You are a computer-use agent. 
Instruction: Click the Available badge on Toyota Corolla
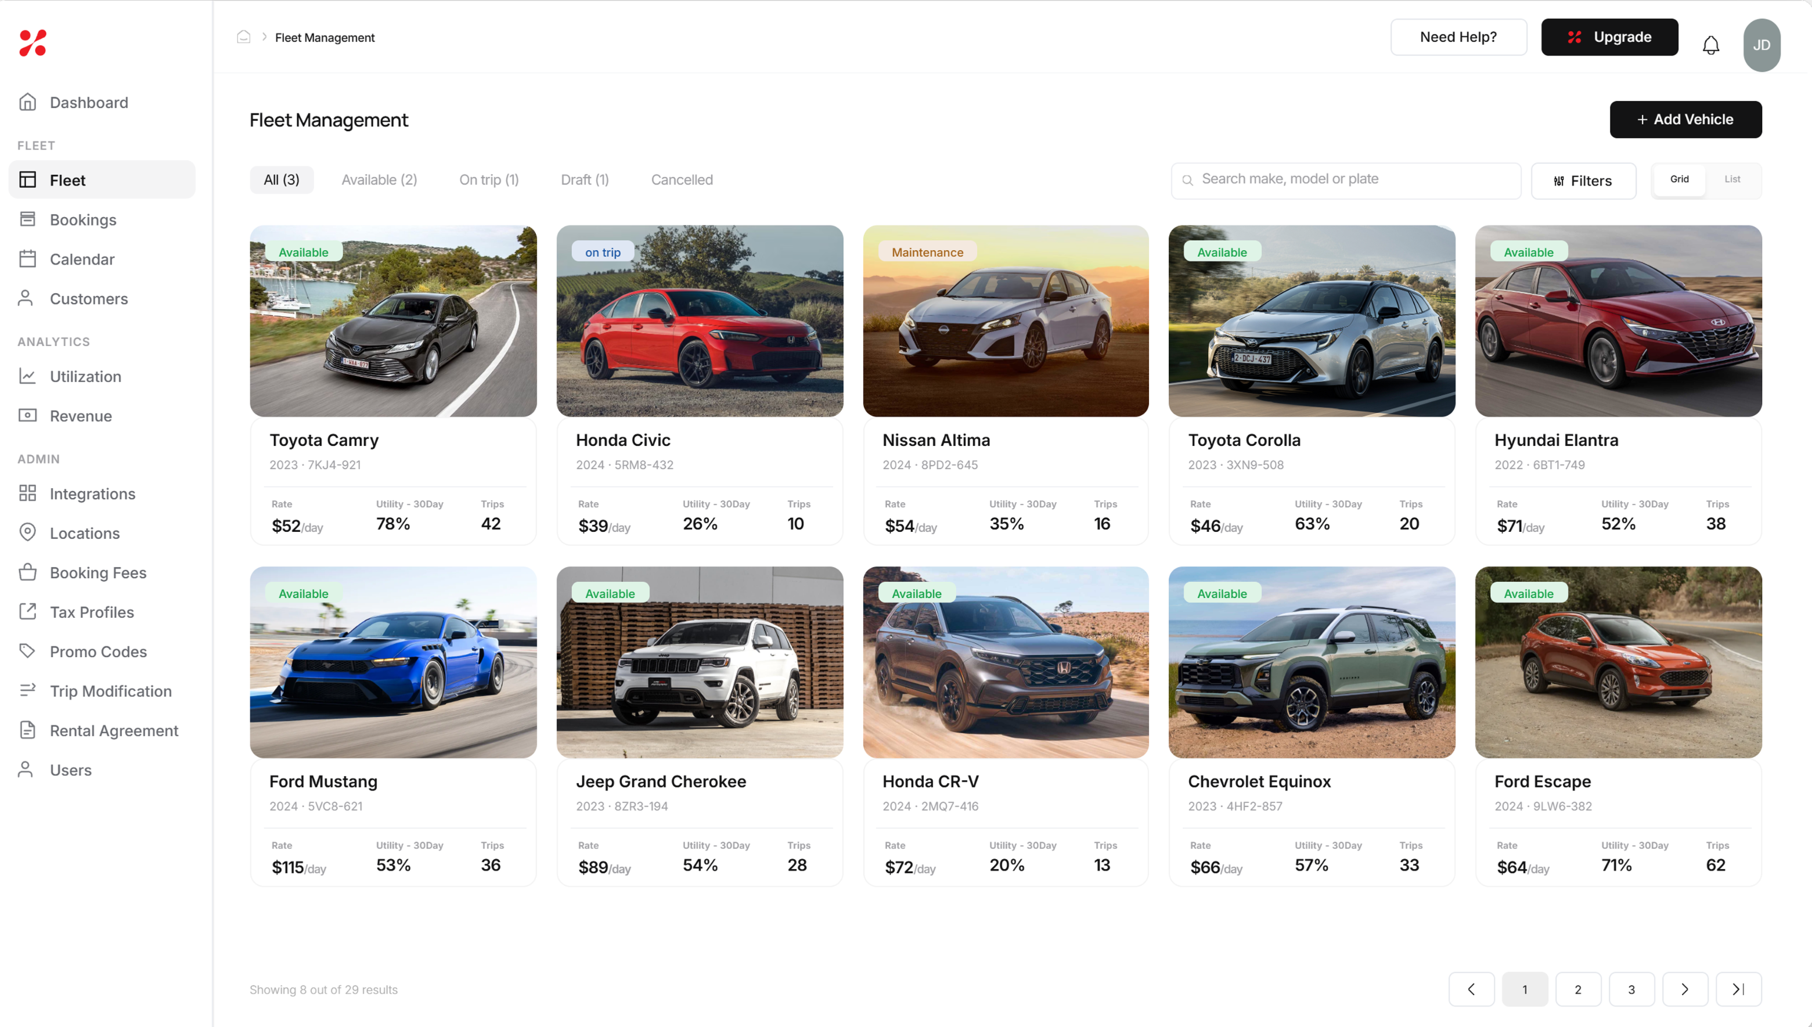click(1222, 252)
